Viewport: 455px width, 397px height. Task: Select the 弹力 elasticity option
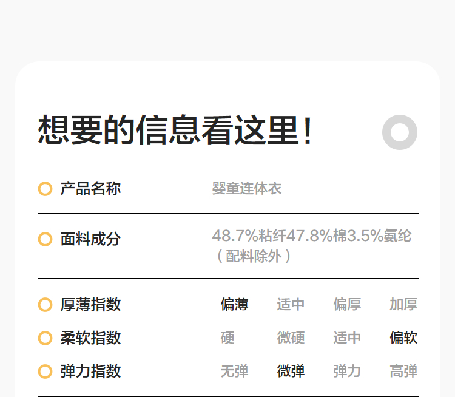pos(347,371)
